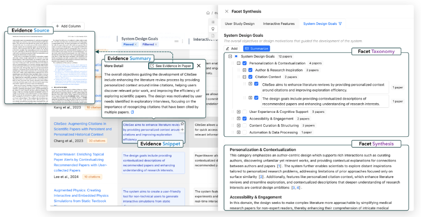Toggle the System Design Goals root checkbox
This screenshot has width=421, height=217.
point(236,57)
